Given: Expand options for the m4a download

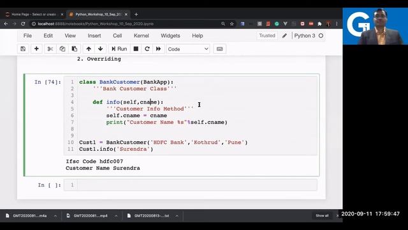Looking at the screenshot, I should (55, 216).
